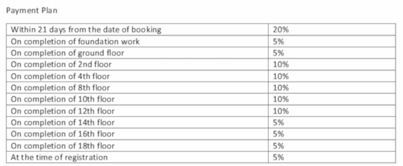Click the 10% value in the 2nd floor row
The width and height of the screenshot is (403, 166).
coord(281,64)
